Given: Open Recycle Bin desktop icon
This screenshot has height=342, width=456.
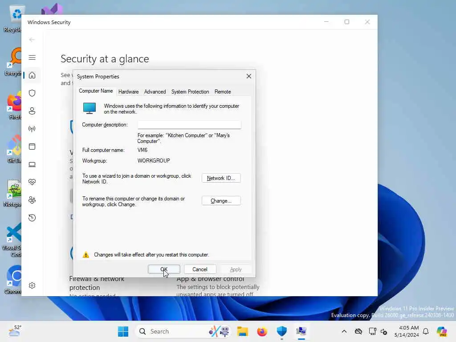Looking at the screenshot, I should pos(14,18).
